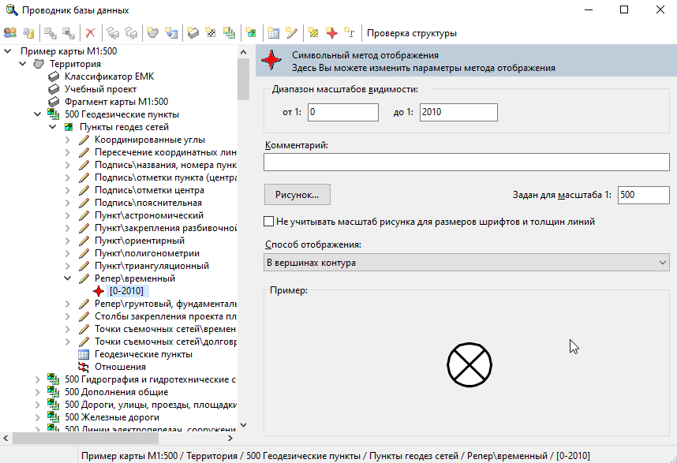Image resolution: width=677 pixels, height=463 pixels.
Task: Click the new checkered raster toolbar icon
Action: (x=211, y=33)
